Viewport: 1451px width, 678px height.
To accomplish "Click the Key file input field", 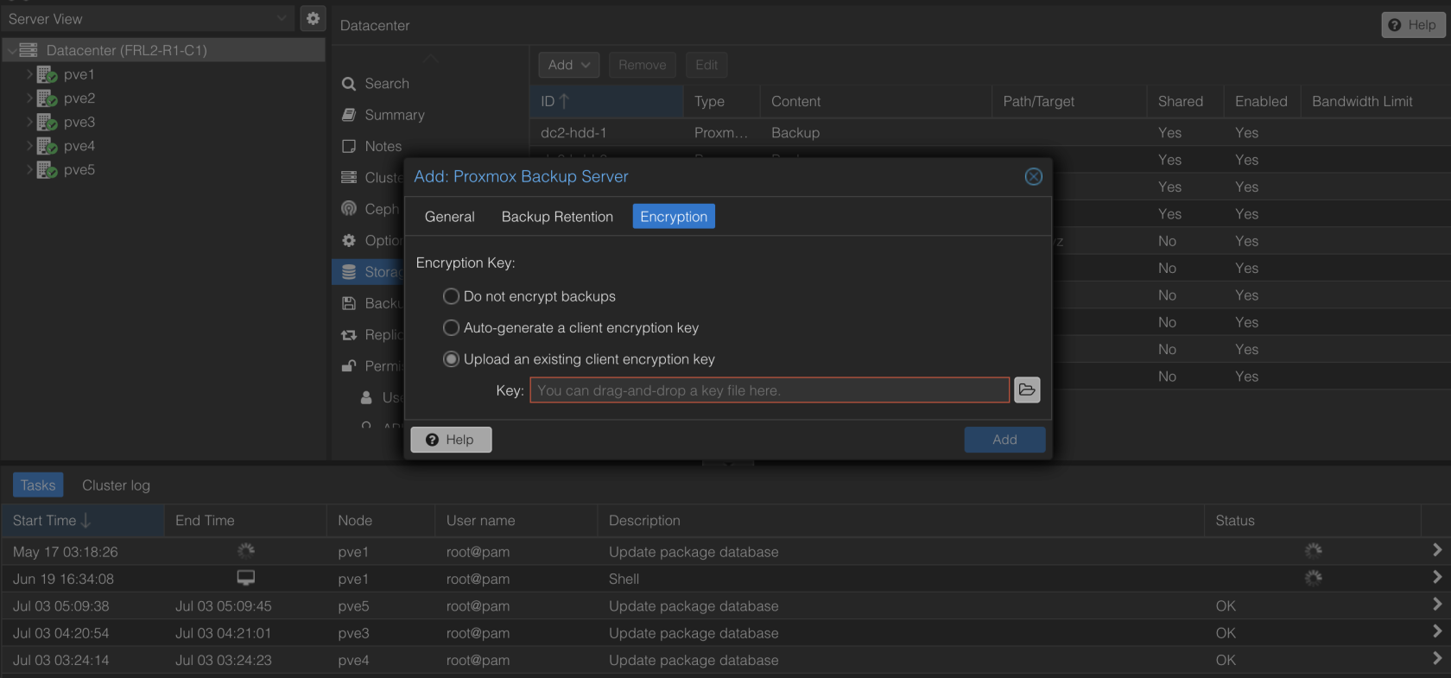I will click(x=770, y=390).
